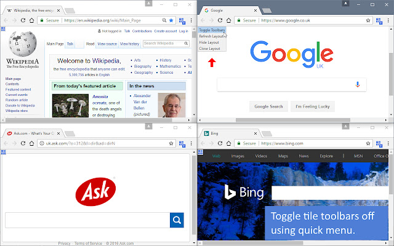The width and height of the screenshot is (394, 246).
Task: Click the Ask.com window's in-page tile menu icon
Action: pos(3,152)
